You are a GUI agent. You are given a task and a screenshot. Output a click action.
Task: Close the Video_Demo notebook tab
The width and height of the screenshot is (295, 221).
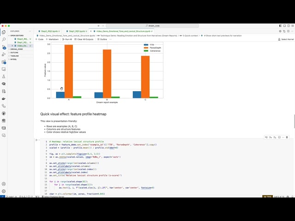pos(91,31)
